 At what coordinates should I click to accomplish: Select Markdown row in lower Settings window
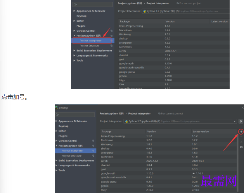(x=168, y=140)
